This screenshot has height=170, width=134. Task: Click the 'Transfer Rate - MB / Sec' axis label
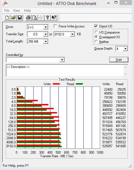pos(57,156)
